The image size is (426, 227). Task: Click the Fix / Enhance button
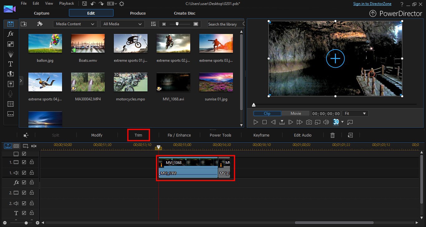(179, 135)
